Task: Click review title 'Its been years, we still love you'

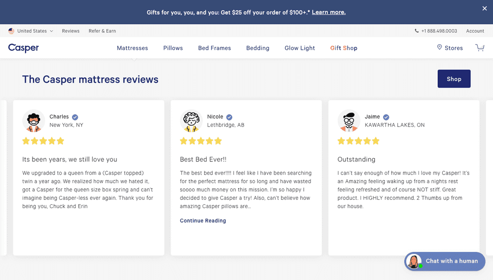Action: pyautogui.click(x=70, y=159)
